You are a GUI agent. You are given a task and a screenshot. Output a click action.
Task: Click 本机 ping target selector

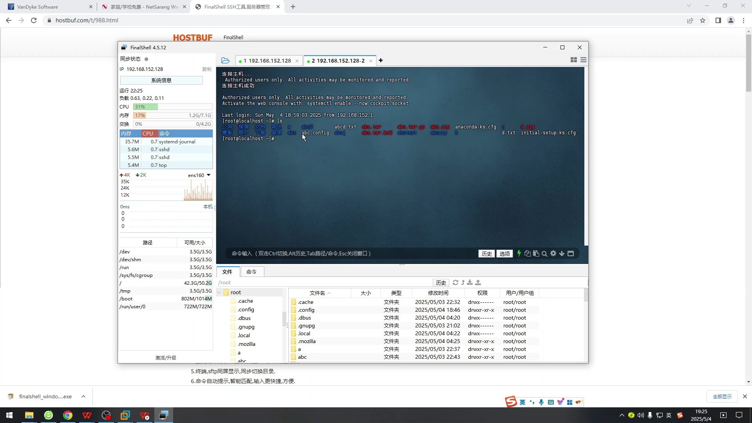[208, 207]
